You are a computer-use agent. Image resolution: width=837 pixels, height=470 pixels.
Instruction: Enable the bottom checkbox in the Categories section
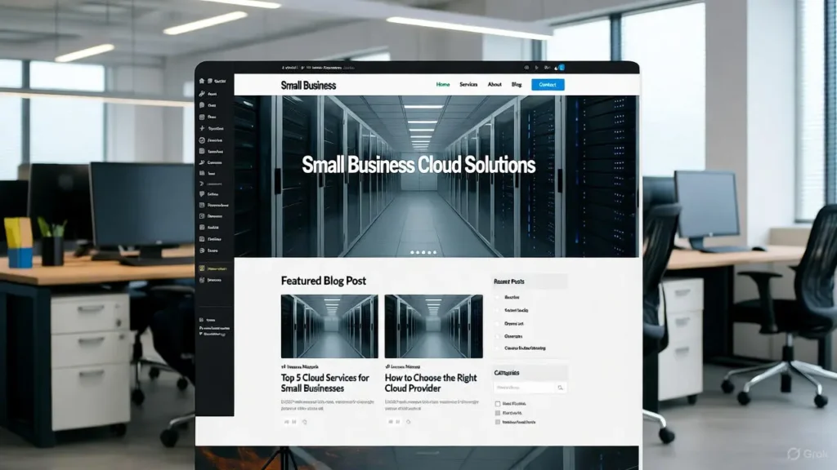497,422
